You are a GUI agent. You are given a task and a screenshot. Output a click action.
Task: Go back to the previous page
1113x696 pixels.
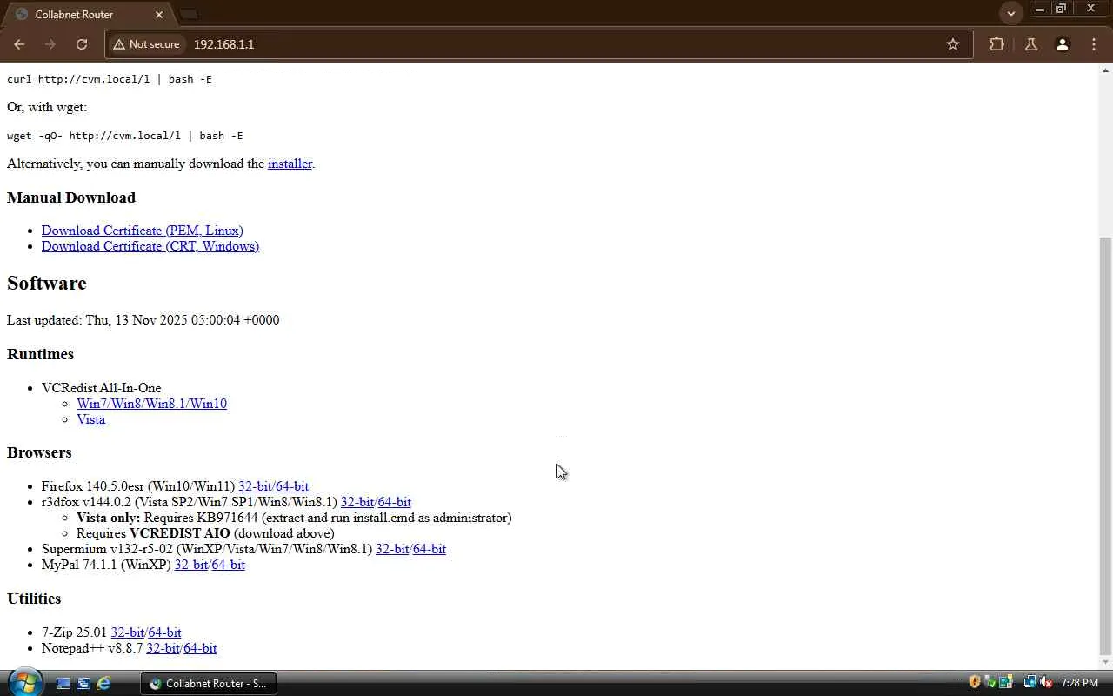click(19, 44)
